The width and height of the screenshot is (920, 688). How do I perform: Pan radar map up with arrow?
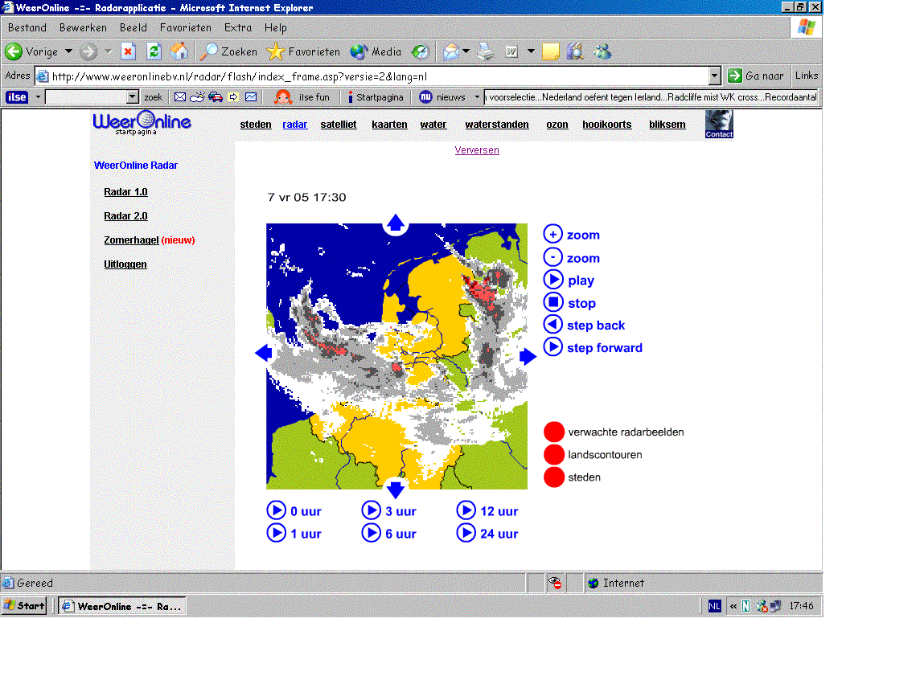point(396,223)
